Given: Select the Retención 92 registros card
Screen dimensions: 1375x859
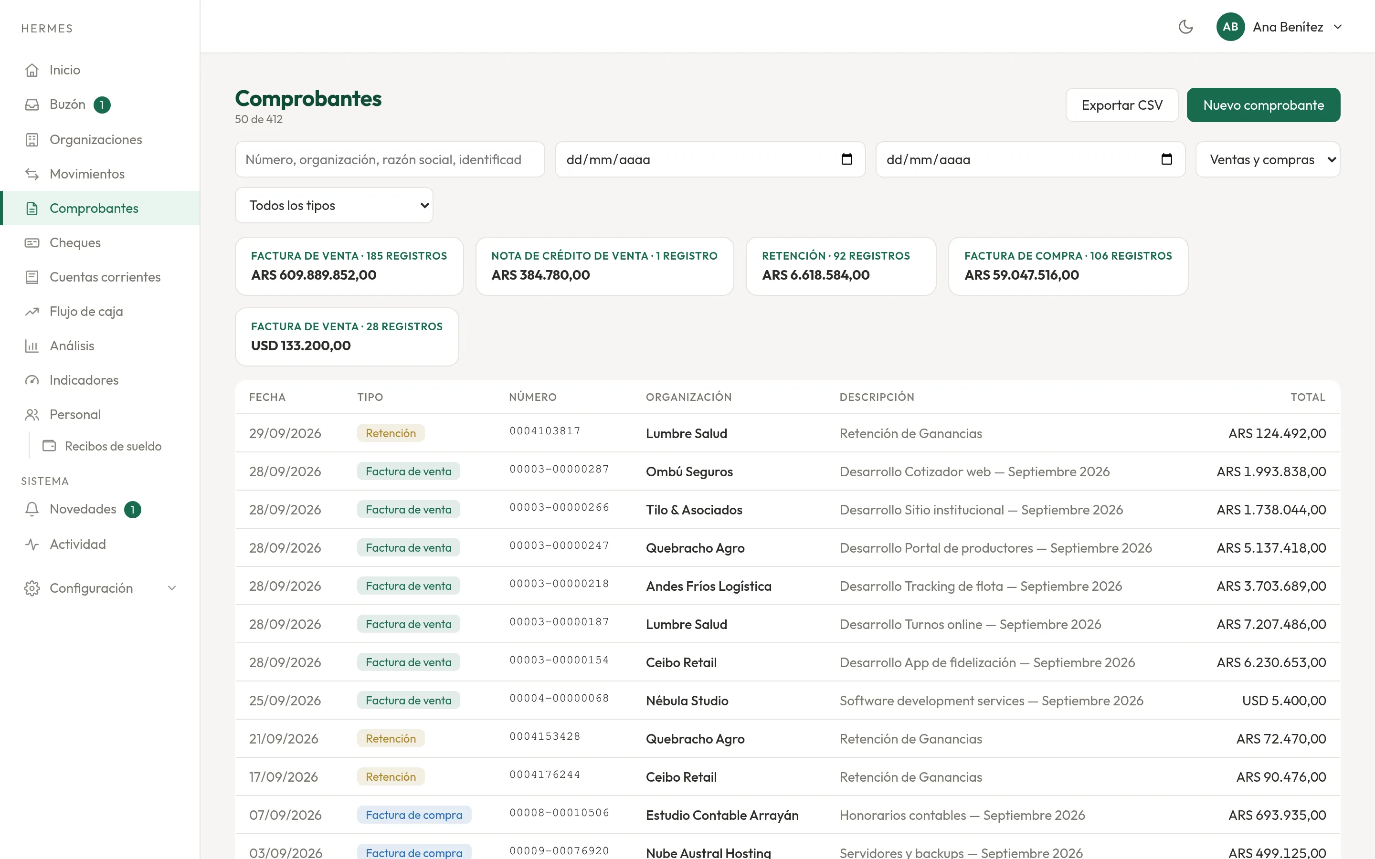Looking at the screenshot, I should 841,266.
